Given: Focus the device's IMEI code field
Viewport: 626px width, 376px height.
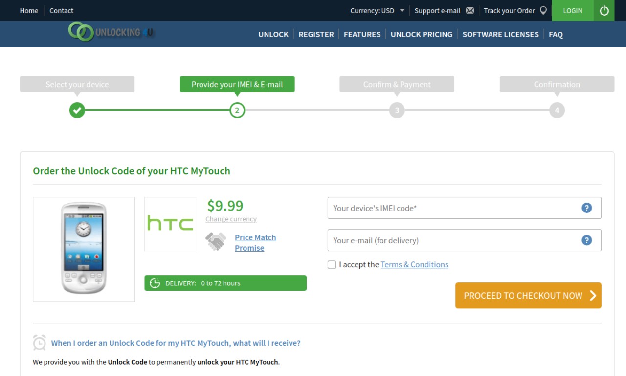Looking at the screenshot, I should pos(464,208).
